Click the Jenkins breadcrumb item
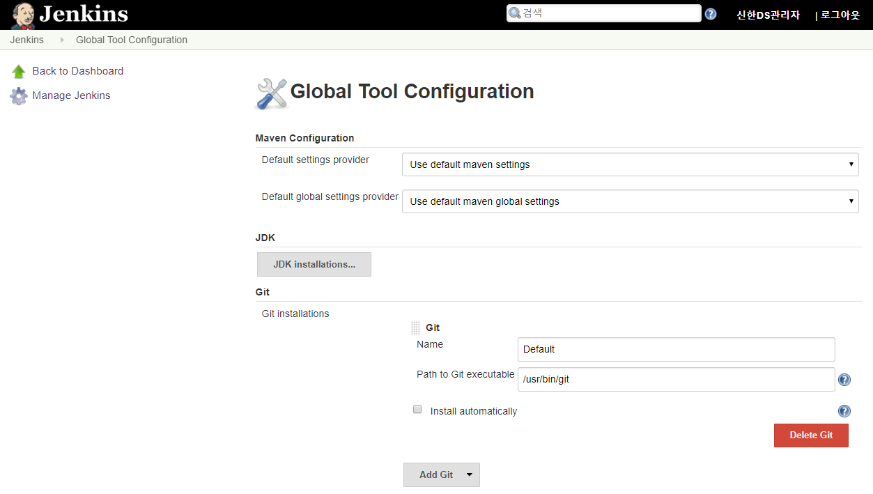The image size is (873, 494). click(26, 40)
